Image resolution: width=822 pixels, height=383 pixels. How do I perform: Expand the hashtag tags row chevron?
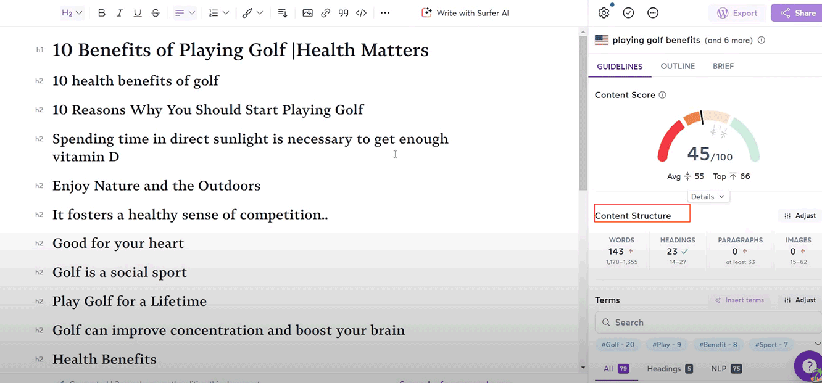point(818,344)
